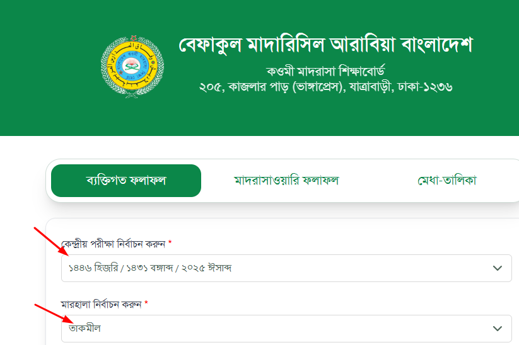Expand chevron of ১৪৪৬ হিজরি exam dropdown

[x=498, y=268]
